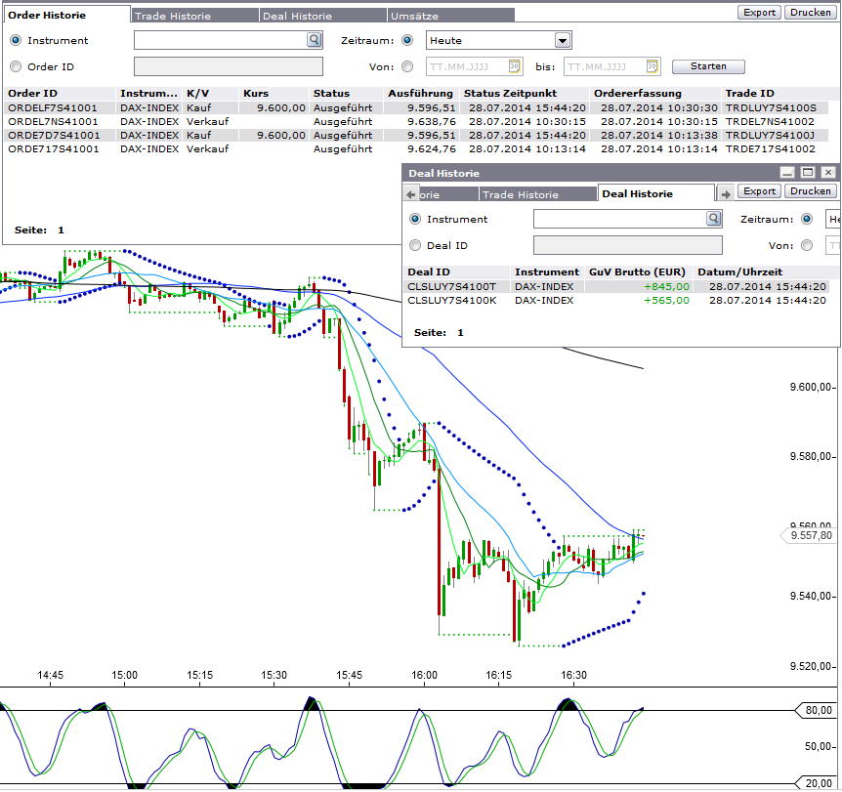842x792 pixels.
Task: Click trade ID TRDLUY7S4100S
Action: [x=771, y=108]
